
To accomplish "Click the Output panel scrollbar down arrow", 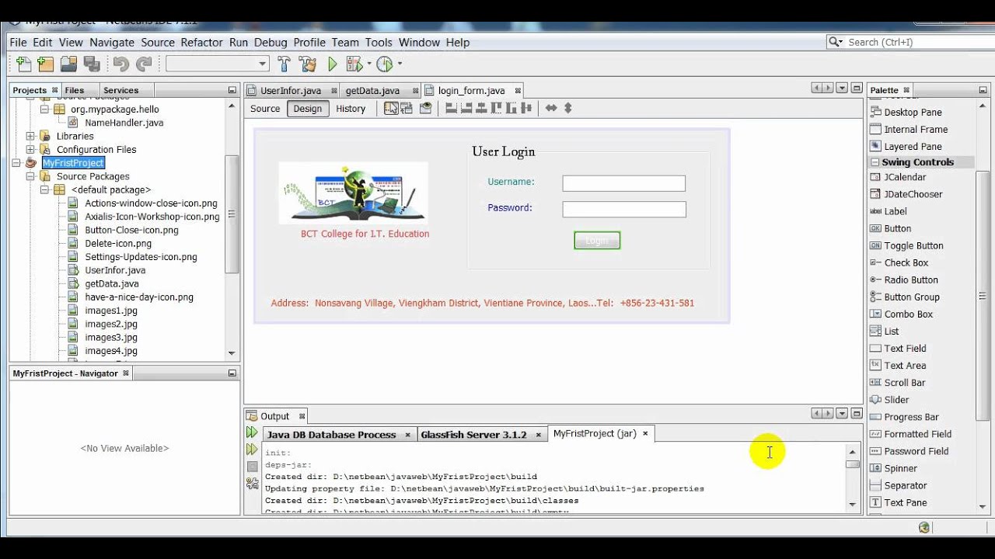I will tap(853, 505).
